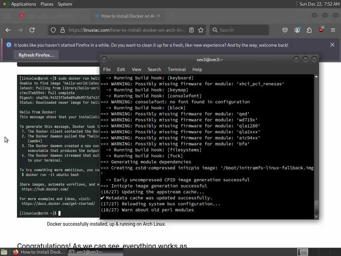Open the Firefox account icon
Screen dimensions: 341x256
[x=297, y=30]
